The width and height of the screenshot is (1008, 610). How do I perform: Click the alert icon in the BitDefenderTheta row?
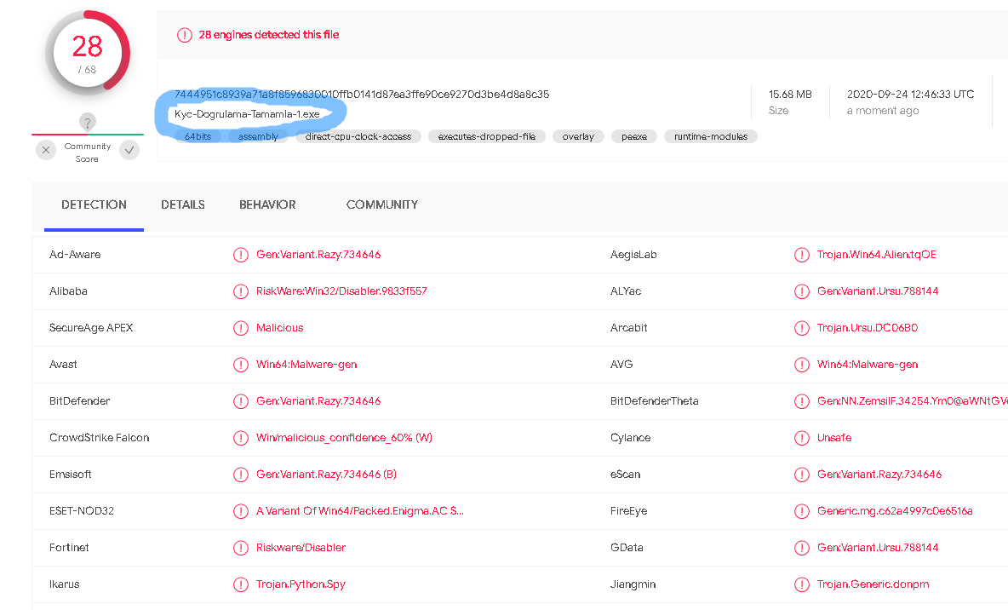[x=802, y=401]
